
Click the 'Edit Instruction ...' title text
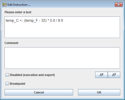click(x=19, y=5)
